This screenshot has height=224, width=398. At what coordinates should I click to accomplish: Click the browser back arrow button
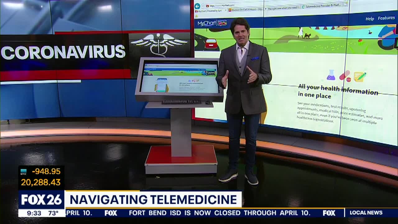pos(197,6)
